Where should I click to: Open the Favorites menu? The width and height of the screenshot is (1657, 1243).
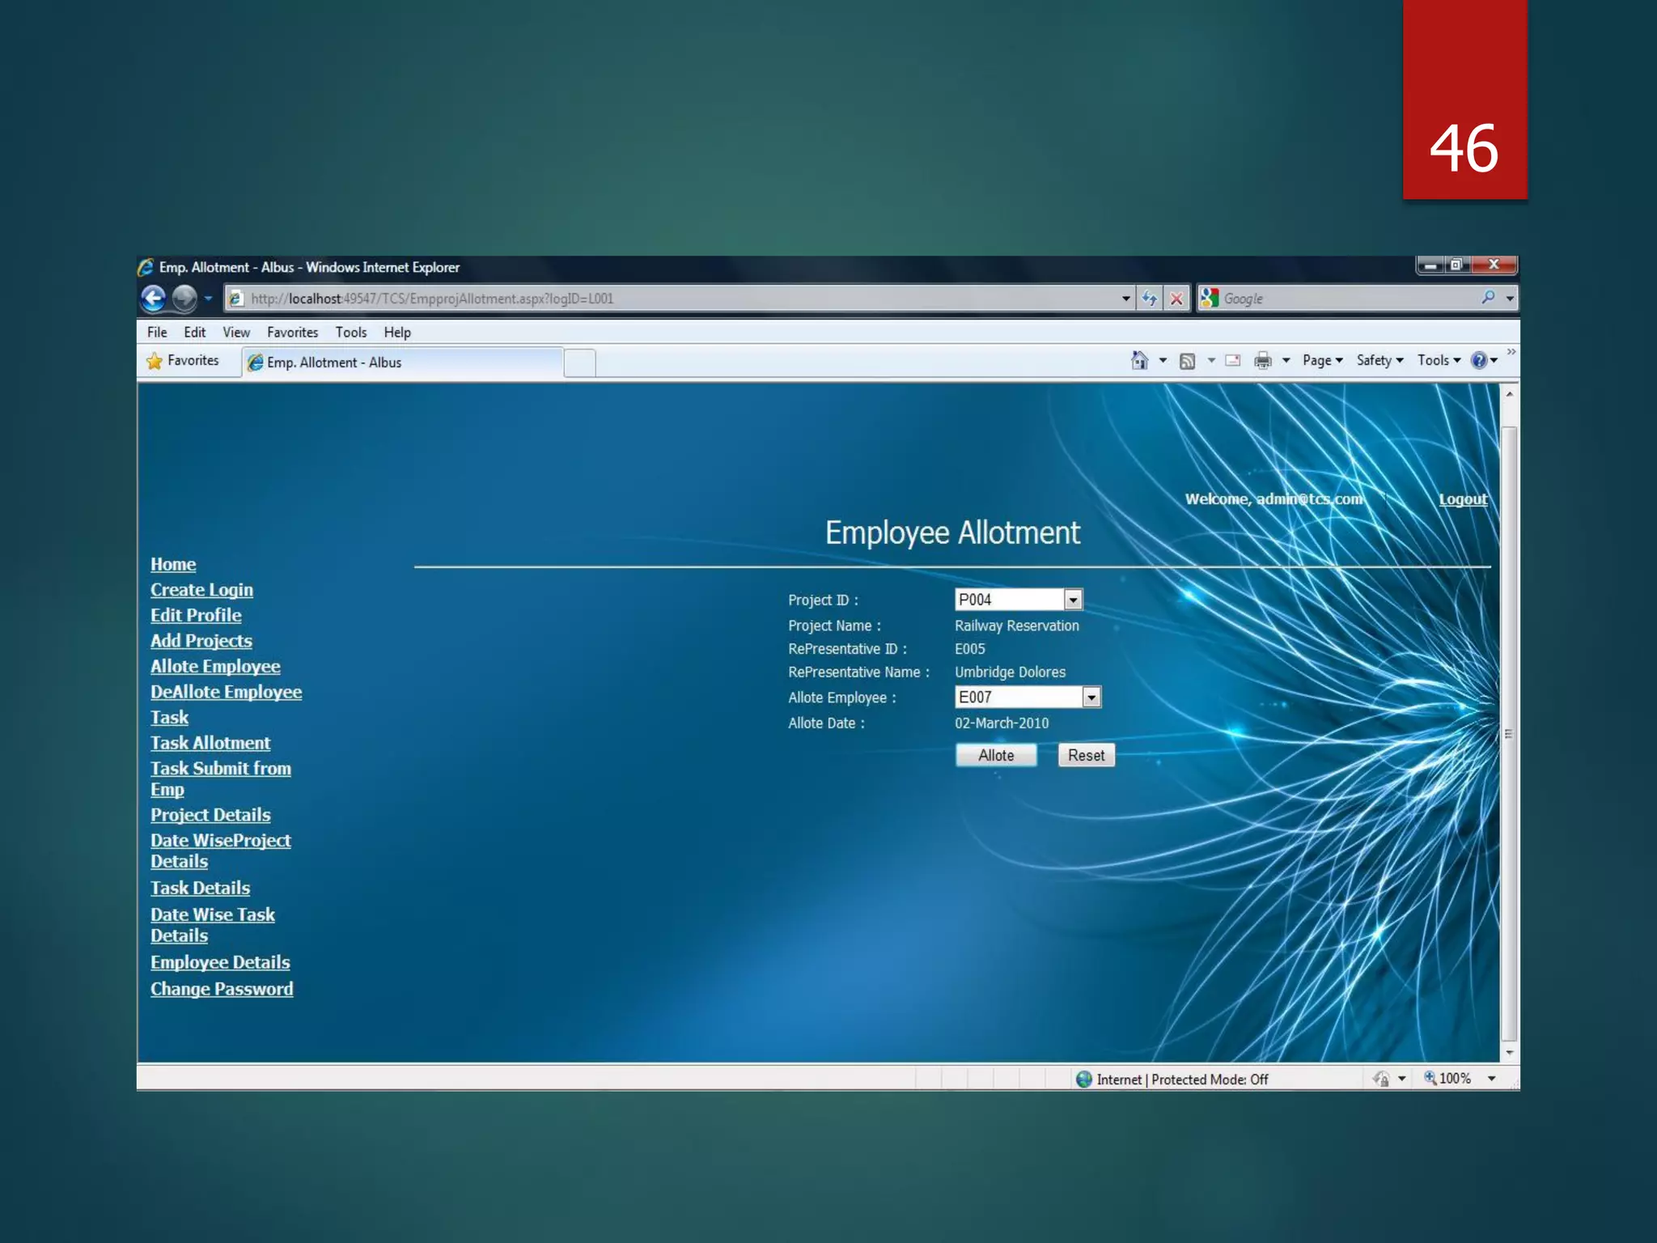click(x=292, y=333)
